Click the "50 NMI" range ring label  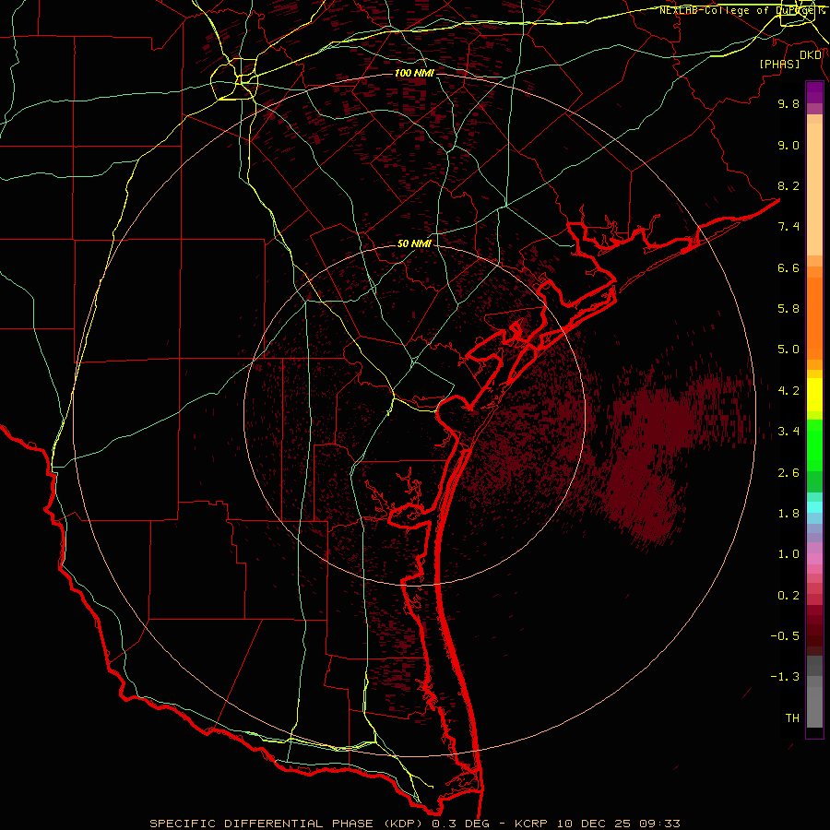pyautogui.click(x=414, y=243)
